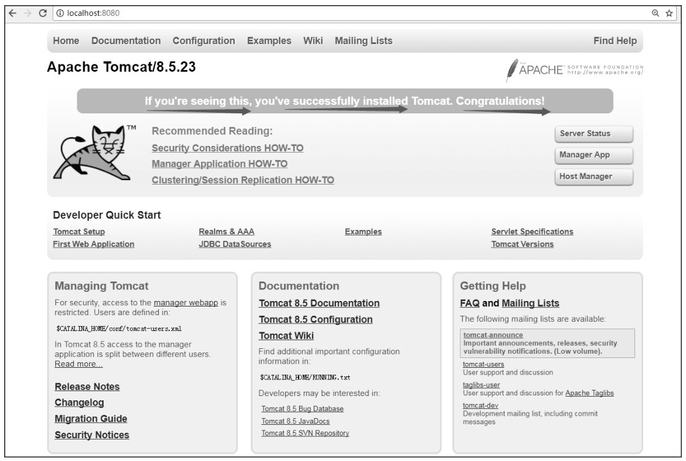Click the Managing Tomcat heading

102,286
